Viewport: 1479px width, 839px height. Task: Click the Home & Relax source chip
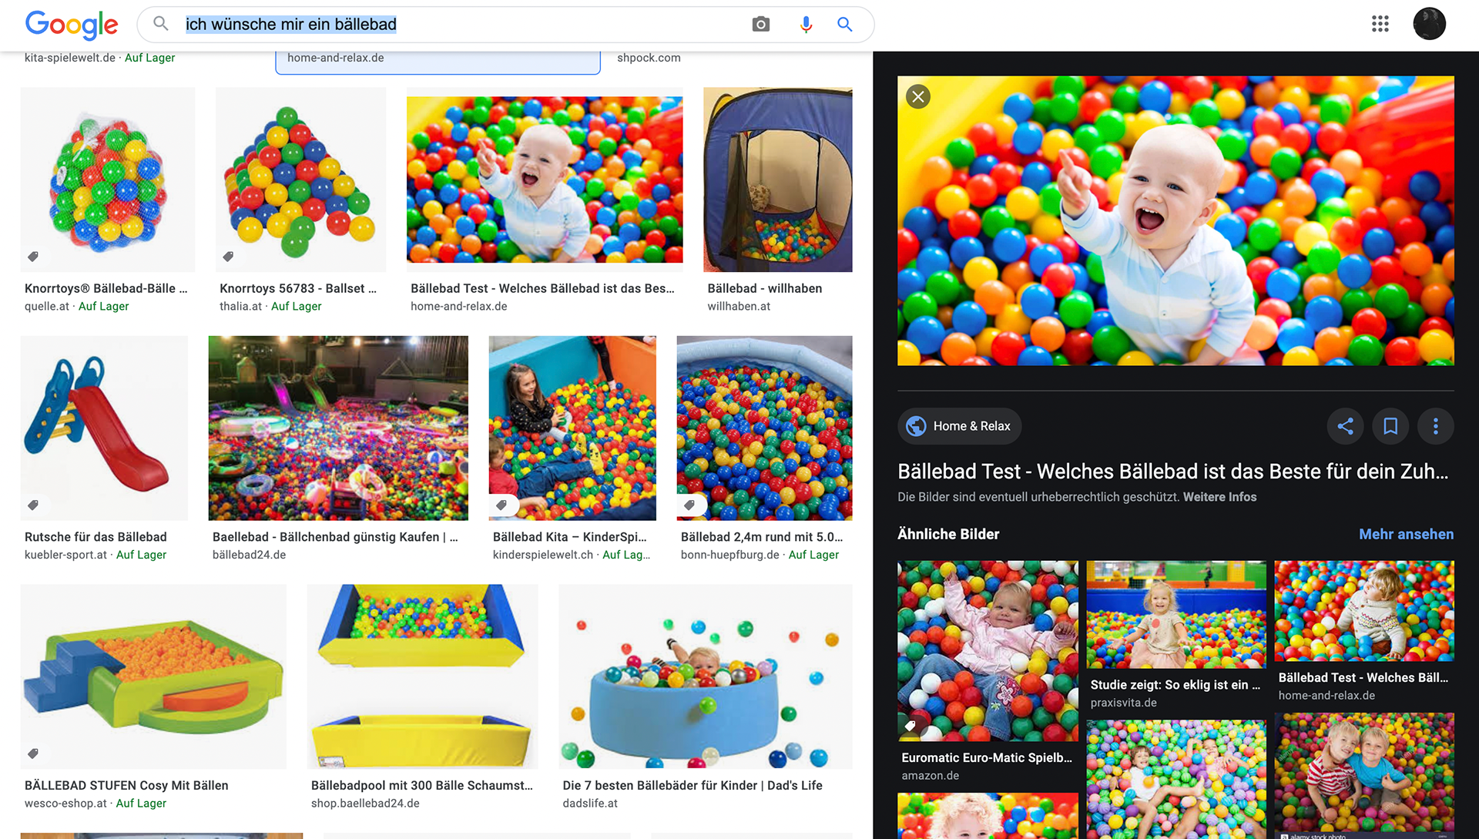pyautogui.click(x=959, y=426)
